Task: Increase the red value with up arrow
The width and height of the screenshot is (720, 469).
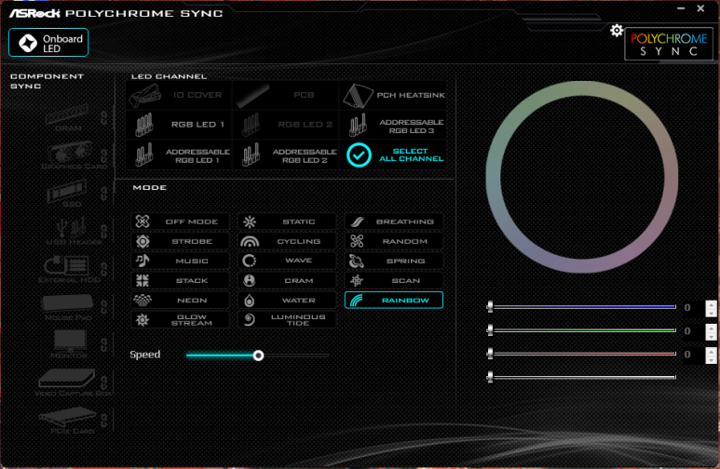Action: (x=711, y=352)
